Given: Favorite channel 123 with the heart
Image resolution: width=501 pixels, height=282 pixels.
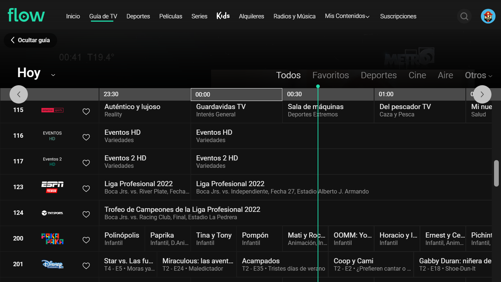Looking at the screenshot, I should tap(86, 189).
